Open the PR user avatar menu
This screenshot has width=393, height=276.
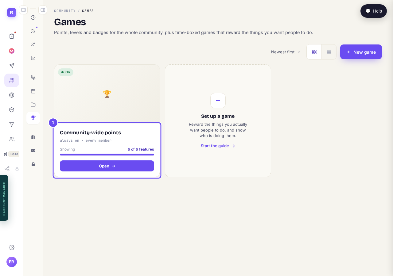pos(12,262)
